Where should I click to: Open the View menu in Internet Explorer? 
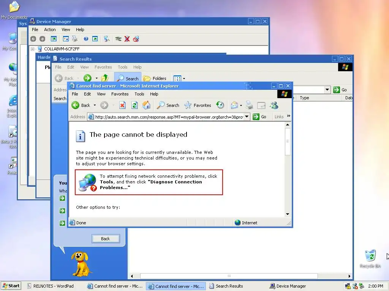[101, 94]
